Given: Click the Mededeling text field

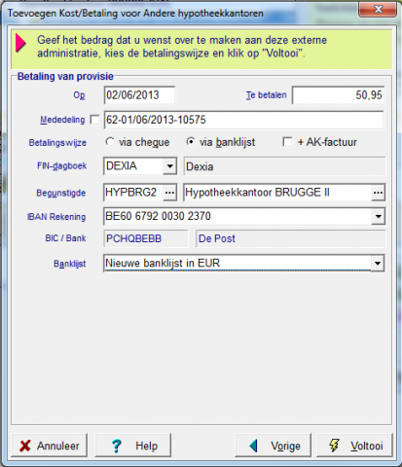Looking at the screenshot, I should tap(243, 120).
